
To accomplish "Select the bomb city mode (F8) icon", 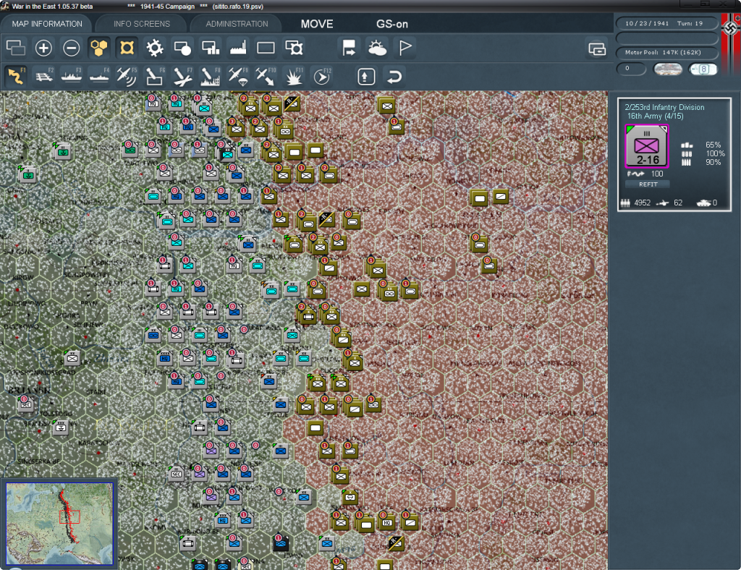I will [210, 76].
